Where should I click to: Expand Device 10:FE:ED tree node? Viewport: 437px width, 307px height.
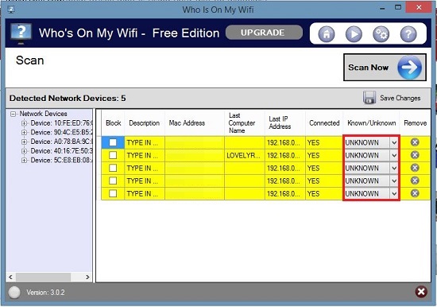point(25,123)
